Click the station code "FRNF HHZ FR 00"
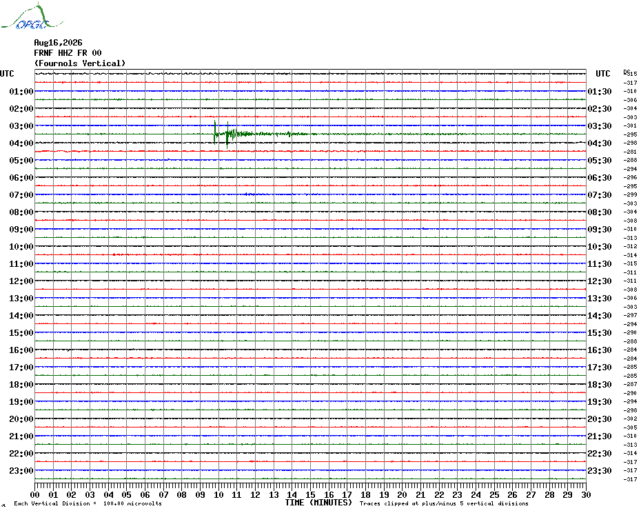Viewport: 641px width, 513px height. click(68, 53)
